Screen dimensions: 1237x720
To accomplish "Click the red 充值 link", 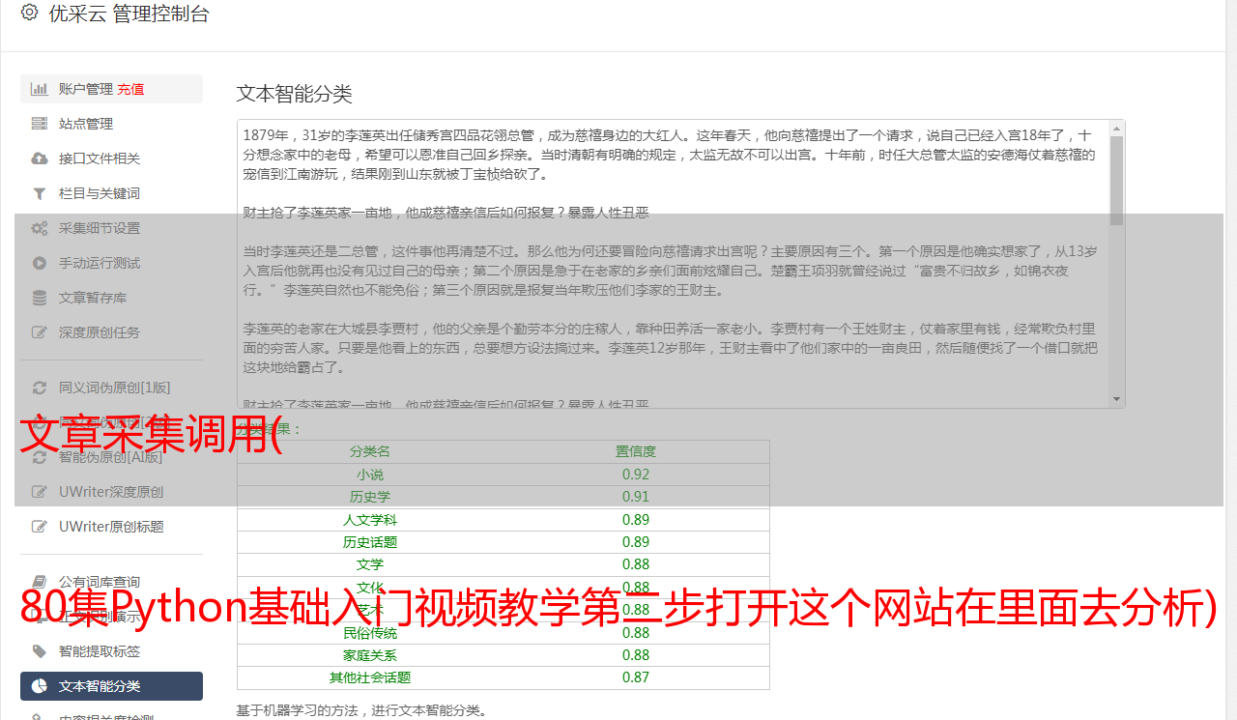I will [131, 89].
